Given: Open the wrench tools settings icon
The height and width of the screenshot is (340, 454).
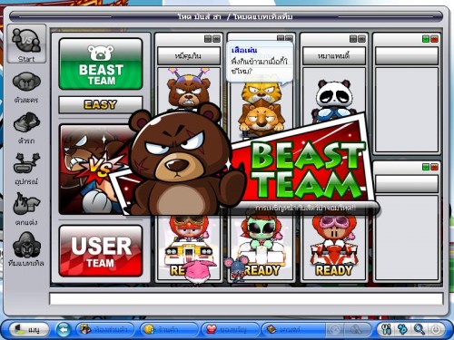Looking at the screenshot, I should (386, 329).
